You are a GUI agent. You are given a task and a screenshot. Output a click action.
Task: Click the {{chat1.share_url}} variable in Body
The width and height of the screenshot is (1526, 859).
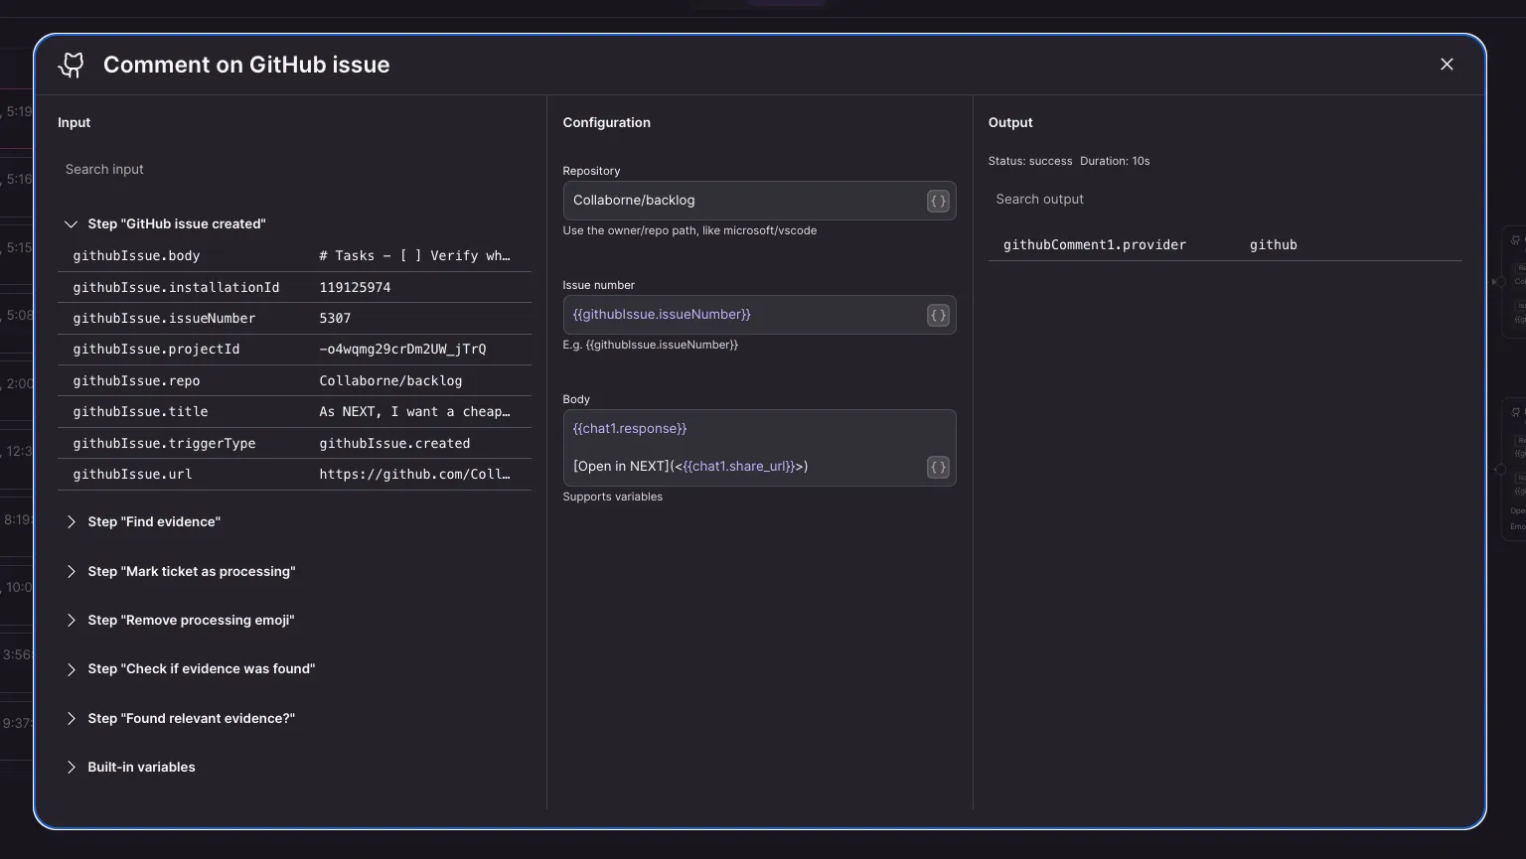click(739, 467)
